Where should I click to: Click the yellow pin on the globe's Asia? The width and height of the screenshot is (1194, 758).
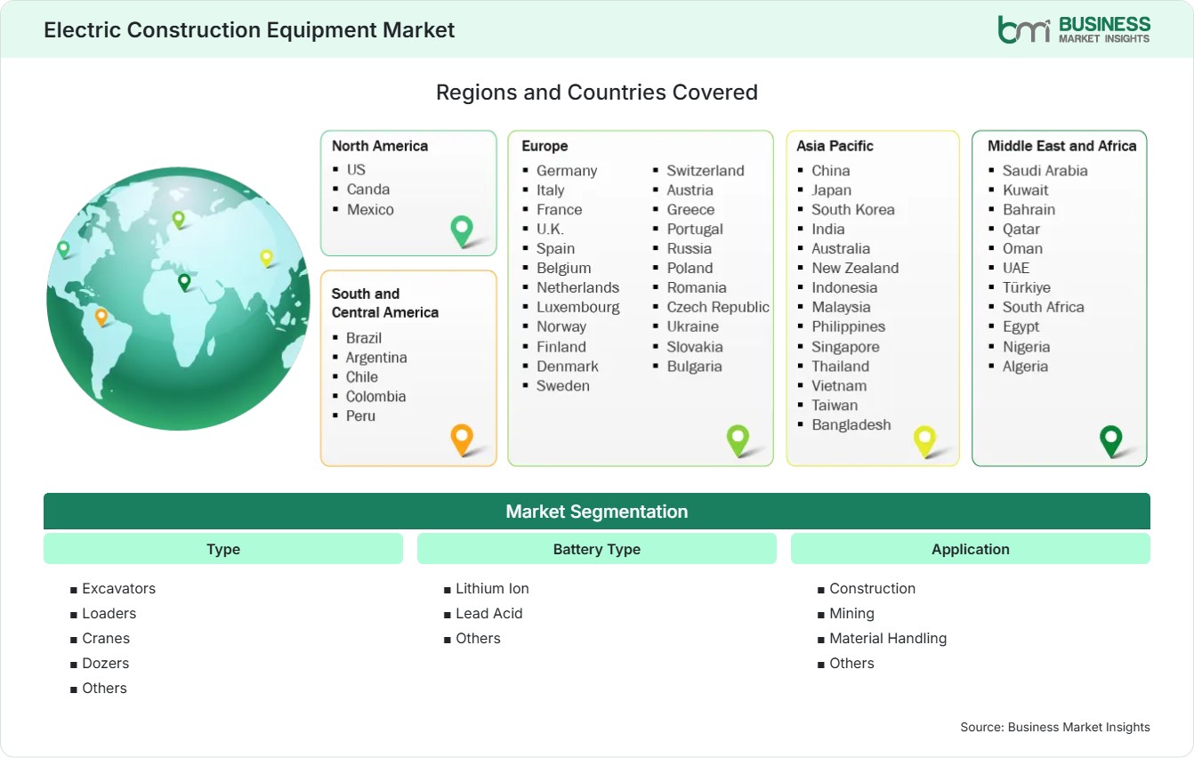point(266,258)
